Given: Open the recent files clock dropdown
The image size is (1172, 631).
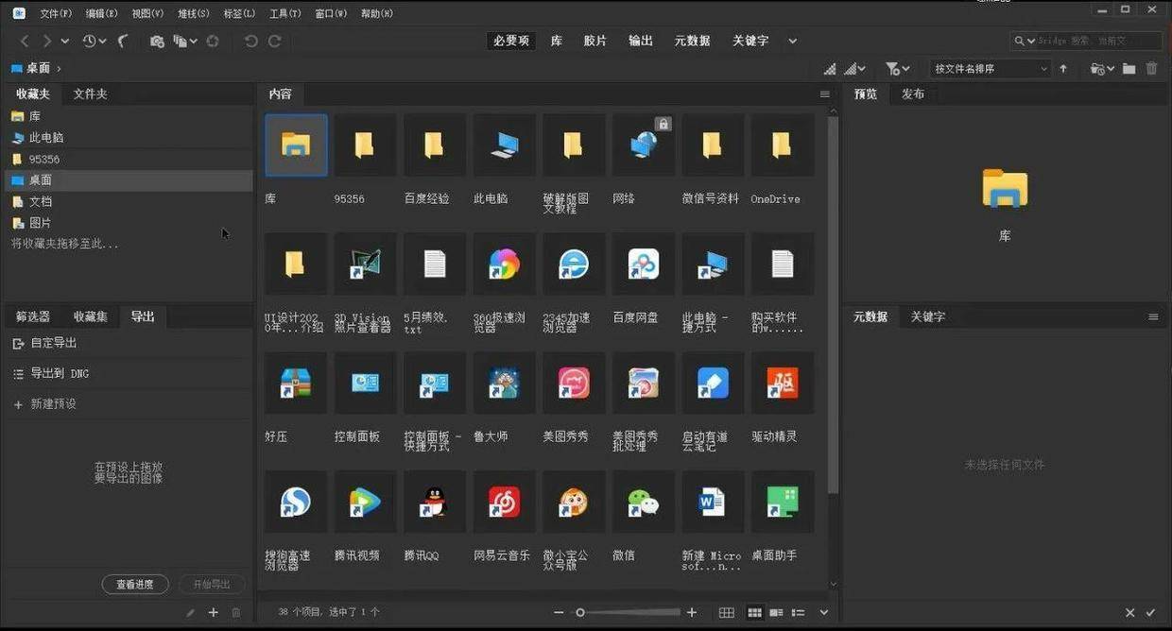Looking at the screenshot, I should [93, 41].
